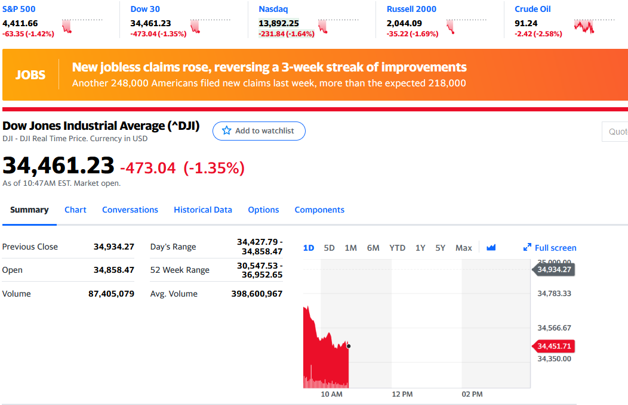Click the Russell 2000 change -35.22 (-1.69%)
Image resolution: width=628 pixels, height=405 pixels.
click(412, 34)
